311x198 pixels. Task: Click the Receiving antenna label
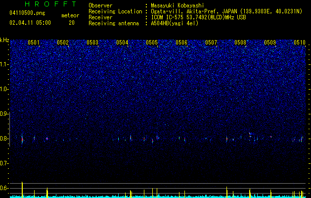click(114, 23)
